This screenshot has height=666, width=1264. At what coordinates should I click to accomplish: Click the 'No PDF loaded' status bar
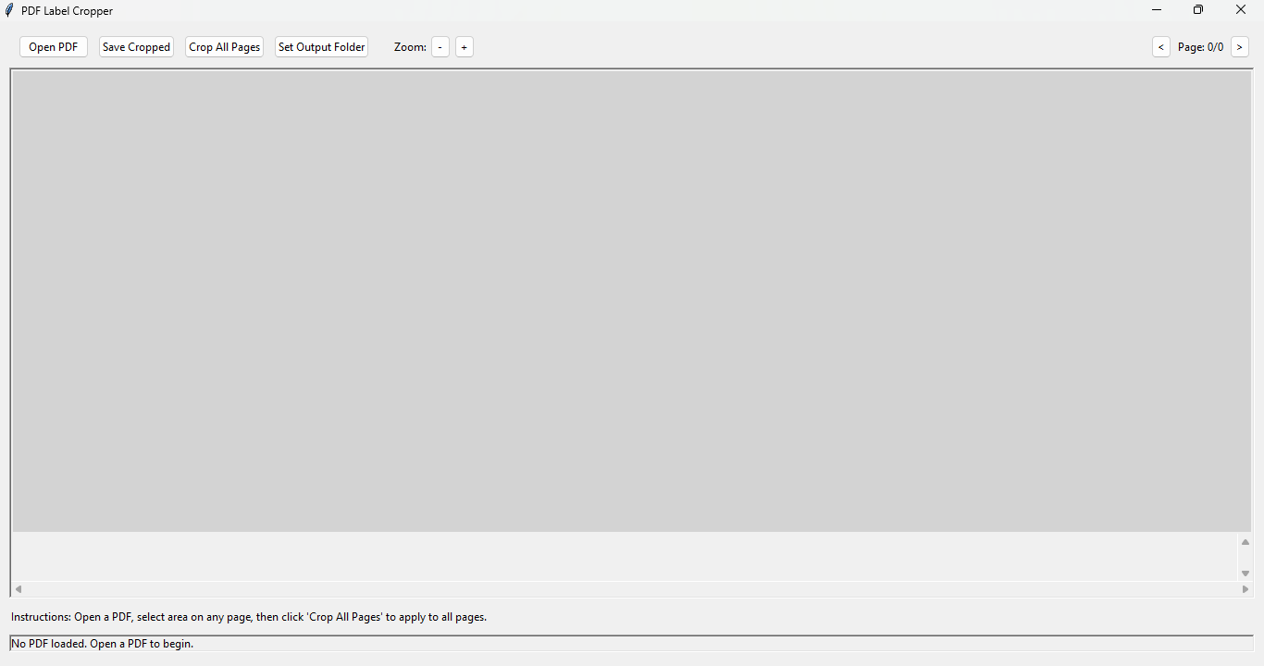point(629,644)
